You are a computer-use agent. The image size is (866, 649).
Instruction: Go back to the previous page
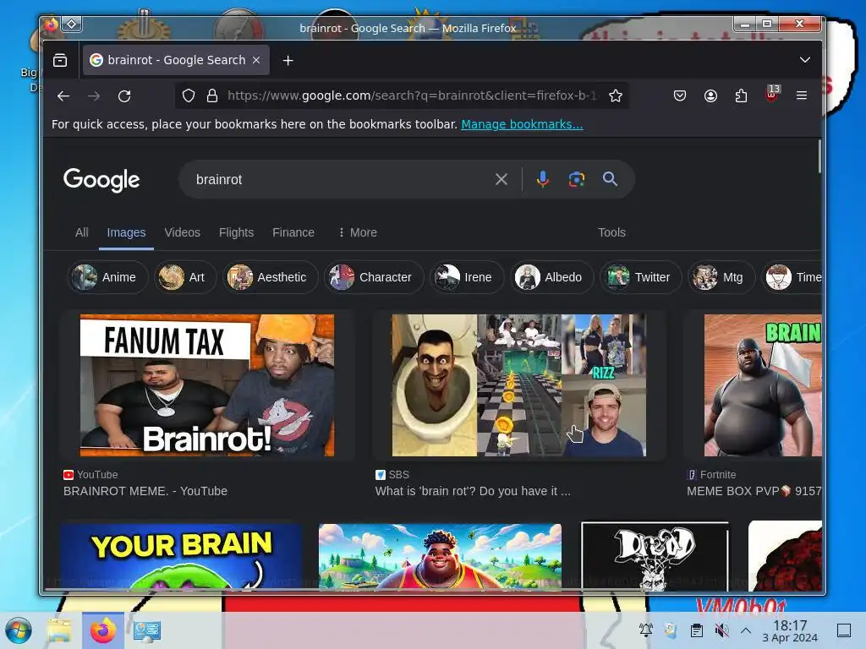[x=63, y=96]
